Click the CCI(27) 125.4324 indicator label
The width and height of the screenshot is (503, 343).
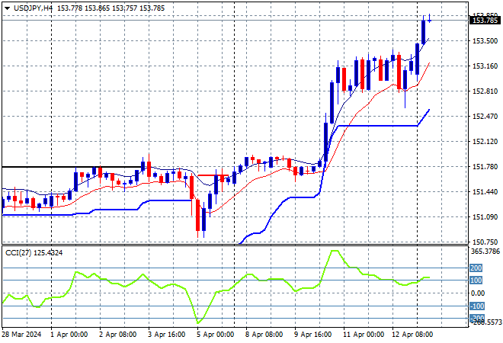[34, 253]
